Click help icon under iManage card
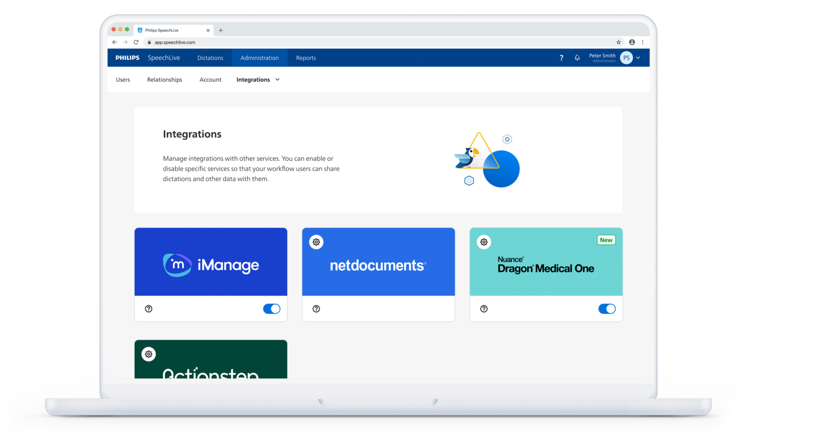818x446 pixels. coord(148,309)
